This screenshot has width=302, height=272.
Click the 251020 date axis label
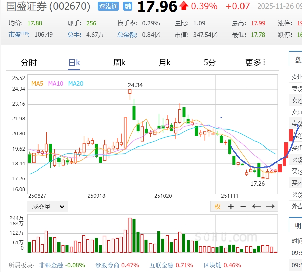point(163,196)
